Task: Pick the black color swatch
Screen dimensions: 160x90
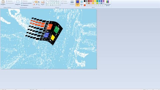Action: click(x=85, y=1)
